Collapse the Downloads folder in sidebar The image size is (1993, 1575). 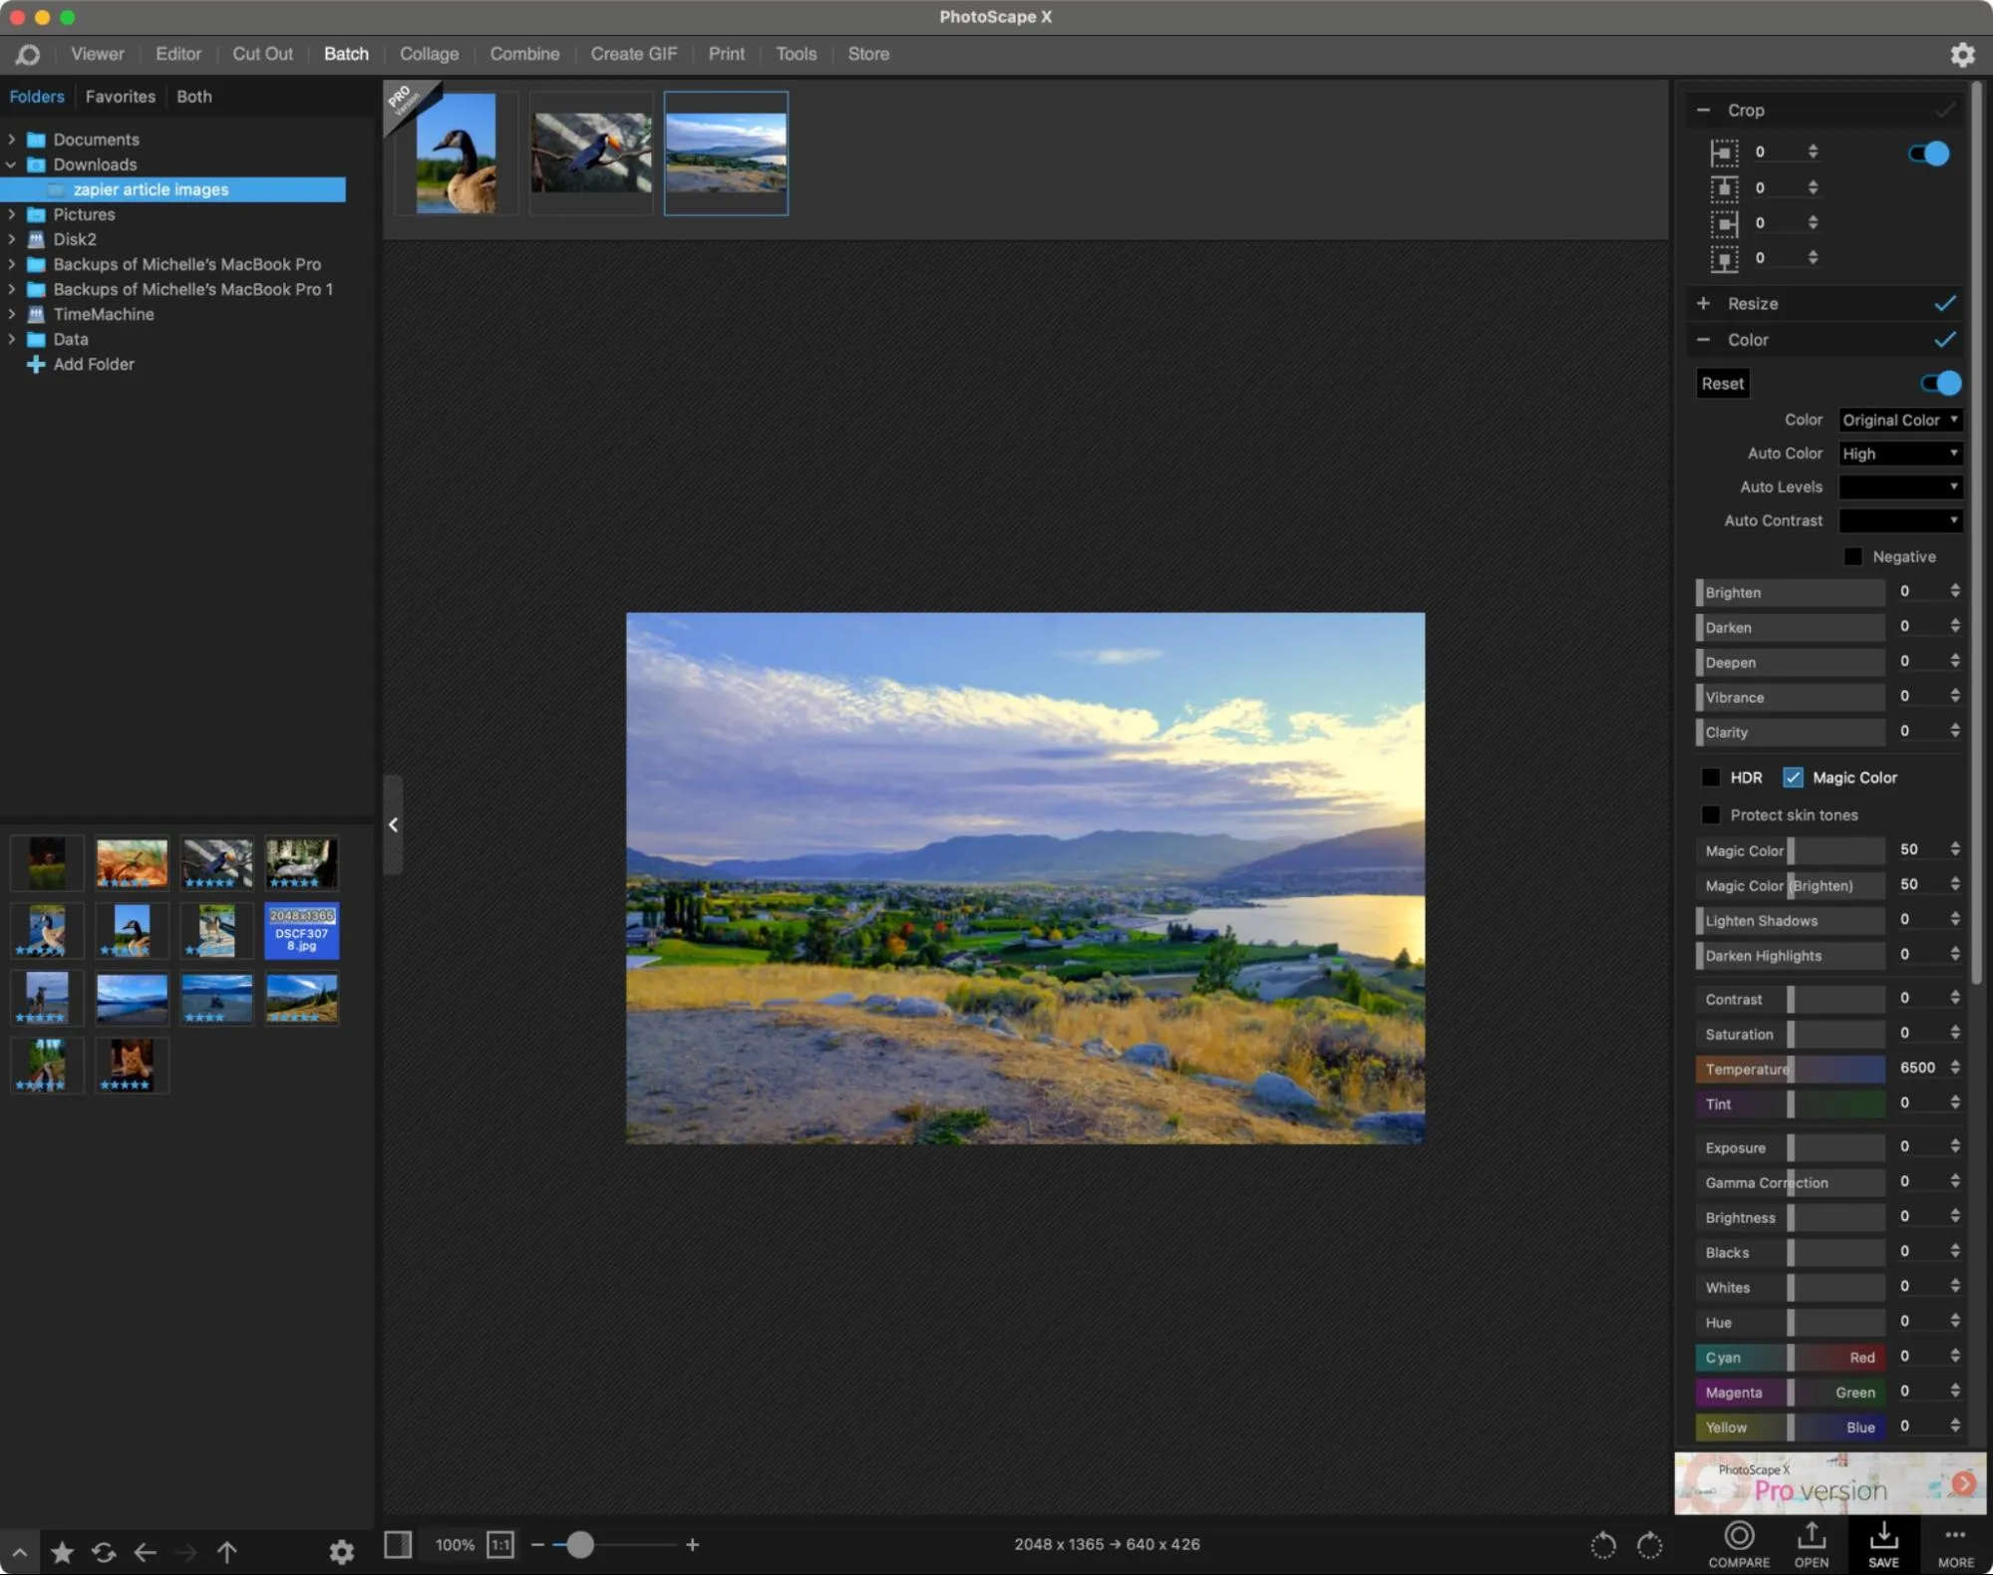11,164
